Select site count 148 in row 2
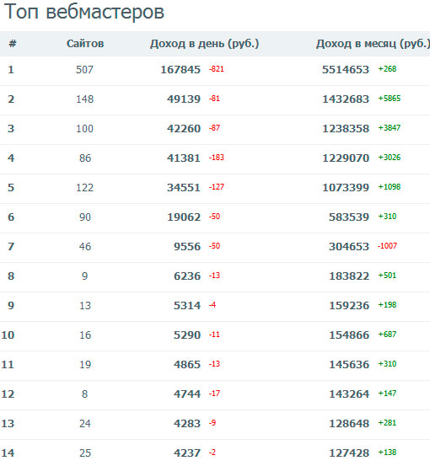Image resolution: width=430 pixels, height=466 pixels. point(85,99)
